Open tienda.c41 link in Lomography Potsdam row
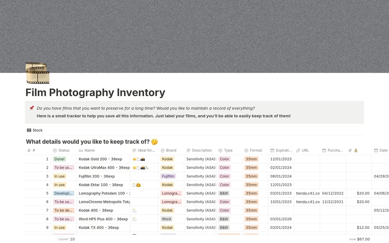 tap(308, 193)
